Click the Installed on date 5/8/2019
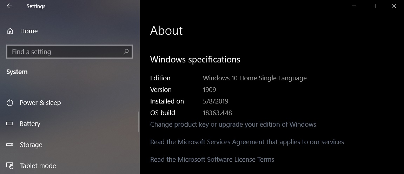Image resolution: width=404 pixels, height=174 pixels. (216, 101)
